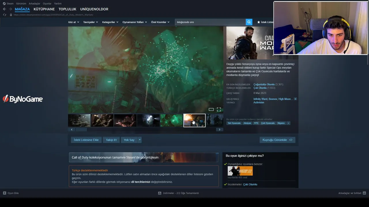
Task: Open the UNİQUENOLDOR profile tab
Action: [94, 9]
